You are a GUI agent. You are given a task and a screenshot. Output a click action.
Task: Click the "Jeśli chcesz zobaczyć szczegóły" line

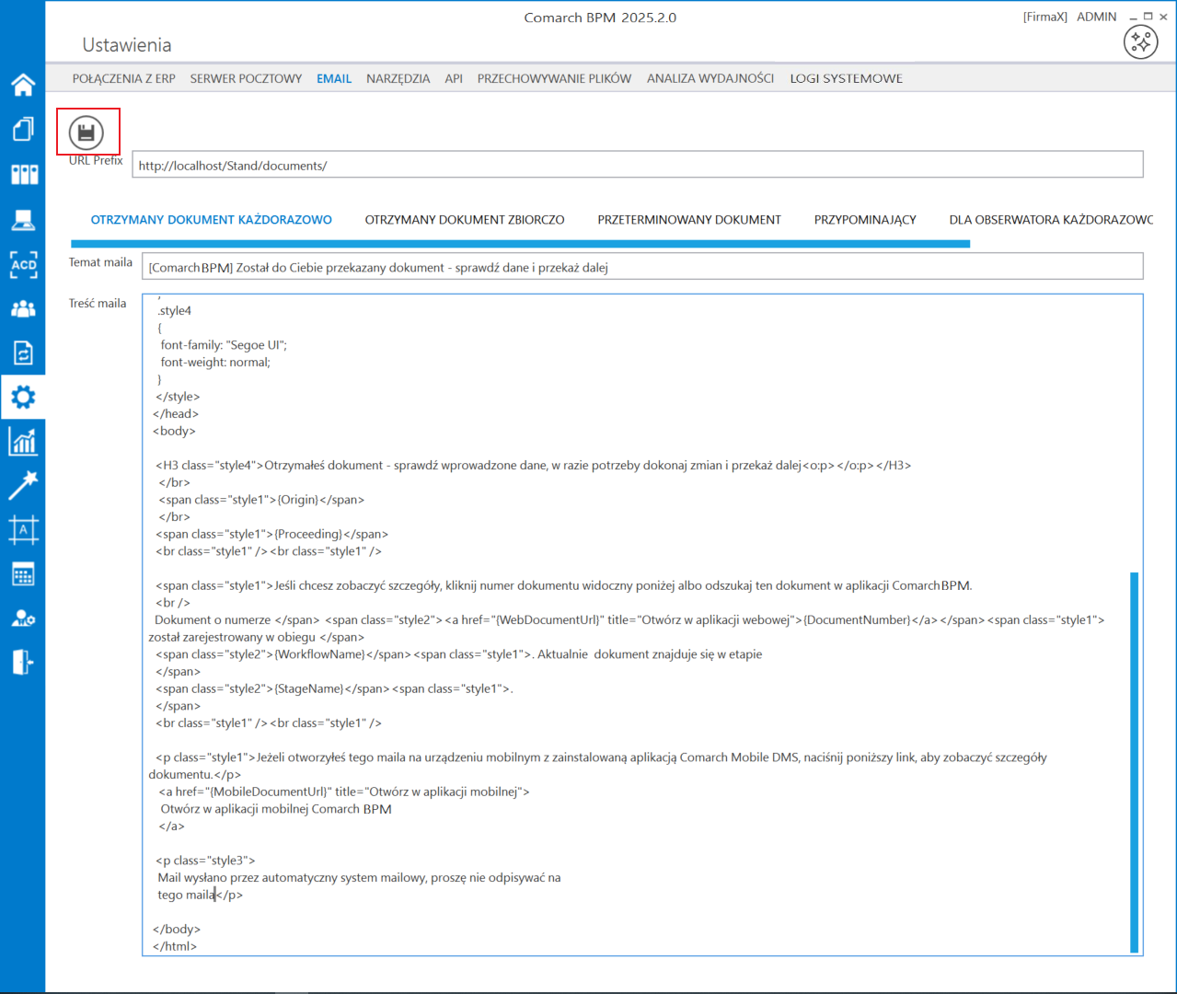(x=563, y=585)
